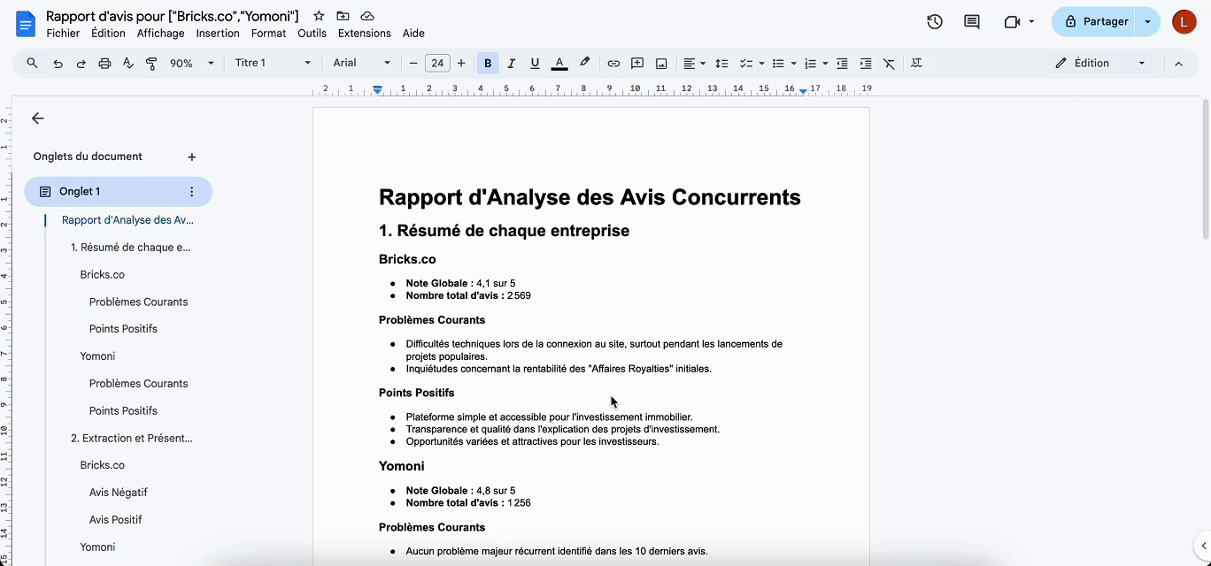Open the Titre 1 paragraph style dropdown
This screenshot has width=1211, height=566.
point(273,63)
